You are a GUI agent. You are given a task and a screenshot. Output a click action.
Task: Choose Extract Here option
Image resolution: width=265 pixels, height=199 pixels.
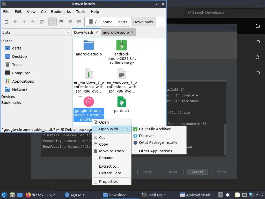[x=111, y=173]
